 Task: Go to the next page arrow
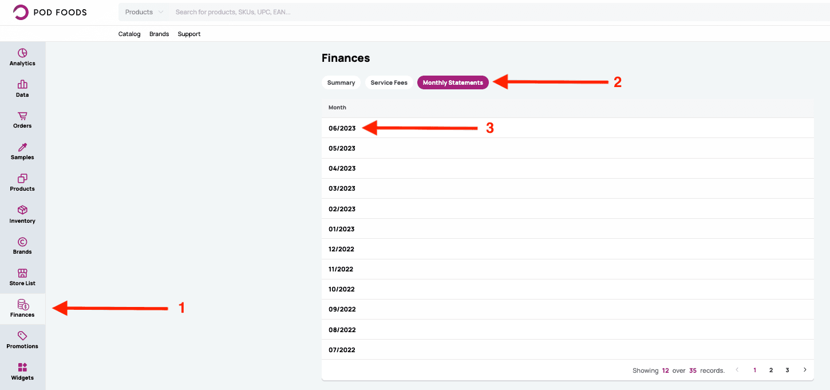(x=805, y=370)
